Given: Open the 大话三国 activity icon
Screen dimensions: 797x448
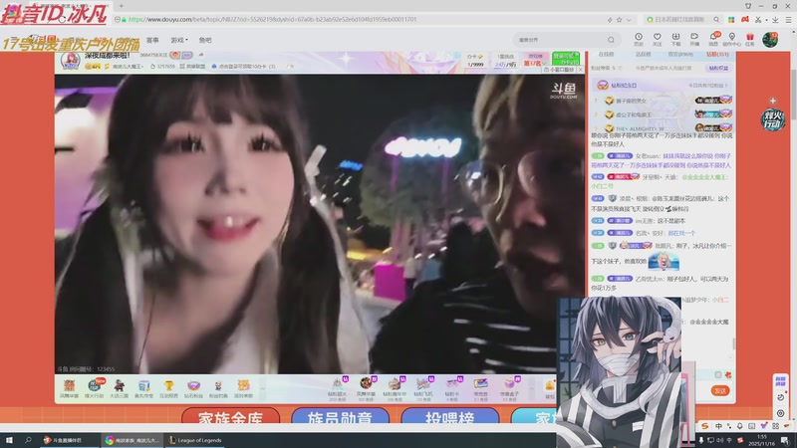Looking at the screenshot, I should click(119, 389).
